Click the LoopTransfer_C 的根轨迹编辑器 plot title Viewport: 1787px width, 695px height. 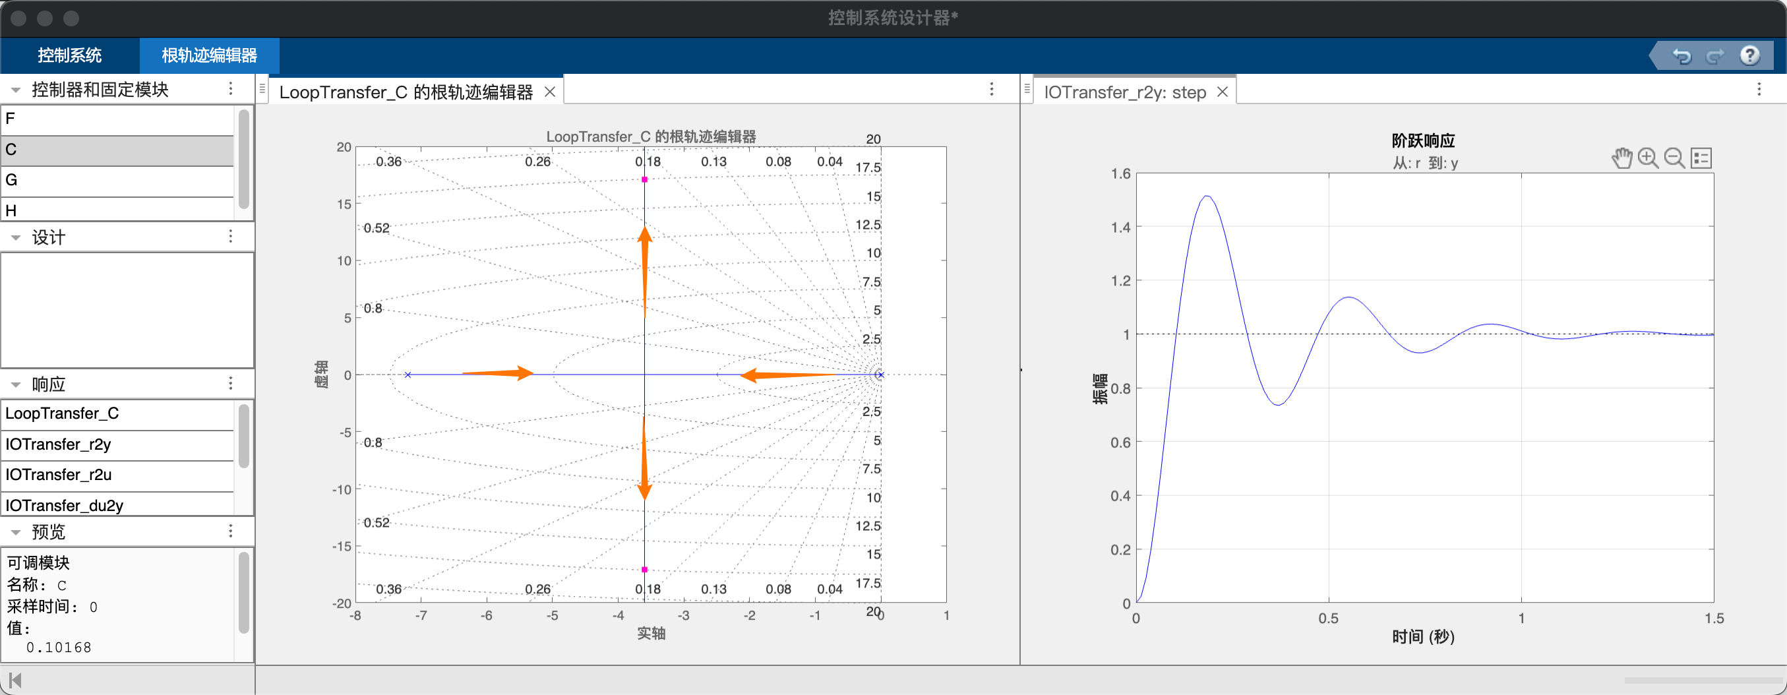[651, 136]
